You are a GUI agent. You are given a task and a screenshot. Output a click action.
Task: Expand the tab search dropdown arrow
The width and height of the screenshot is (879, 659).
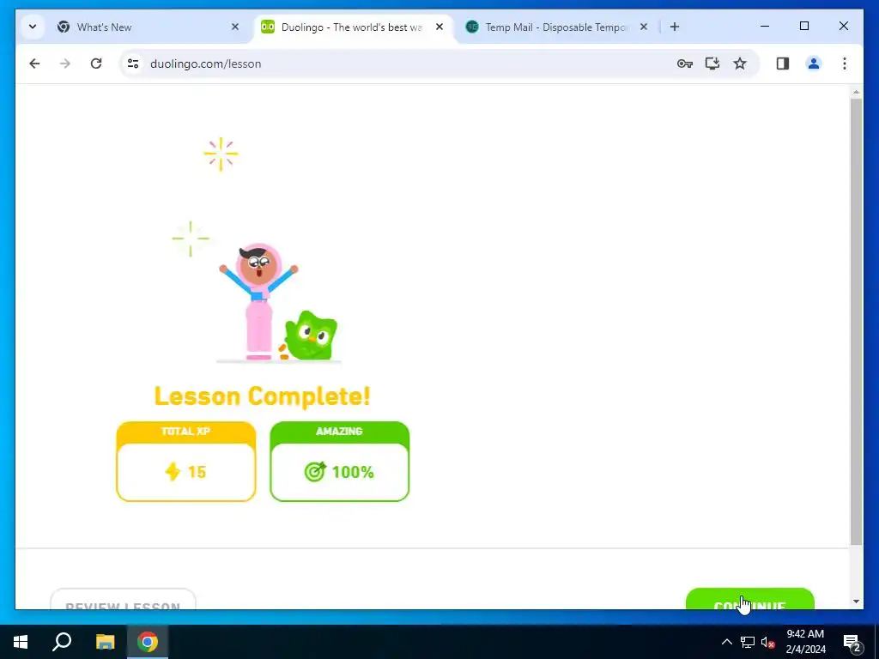[x=33, y=27]
